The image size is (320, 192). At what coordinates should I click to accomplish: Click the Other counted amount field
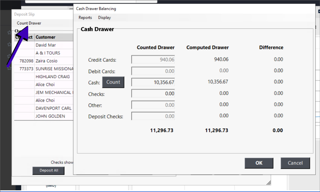(x=153, y=105)
